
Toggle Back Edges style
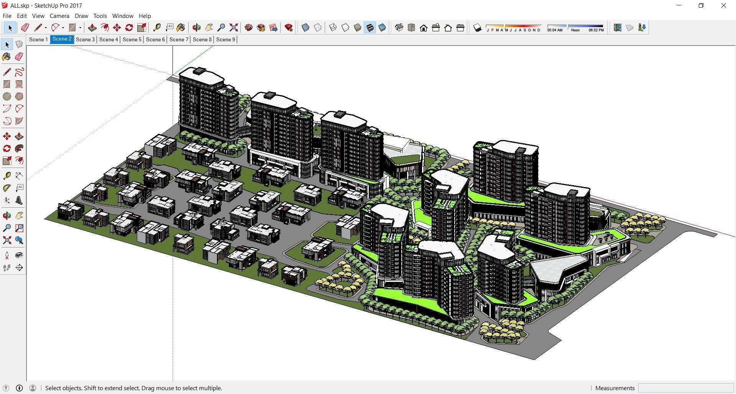tap(318, 28)
